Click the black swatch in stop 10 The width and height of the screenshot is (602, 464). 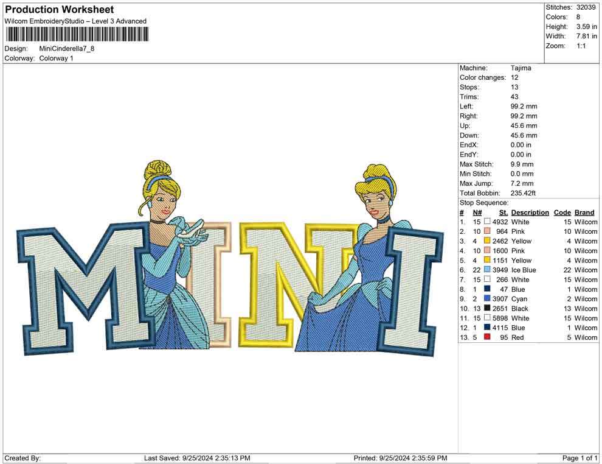tap(487, 309)
